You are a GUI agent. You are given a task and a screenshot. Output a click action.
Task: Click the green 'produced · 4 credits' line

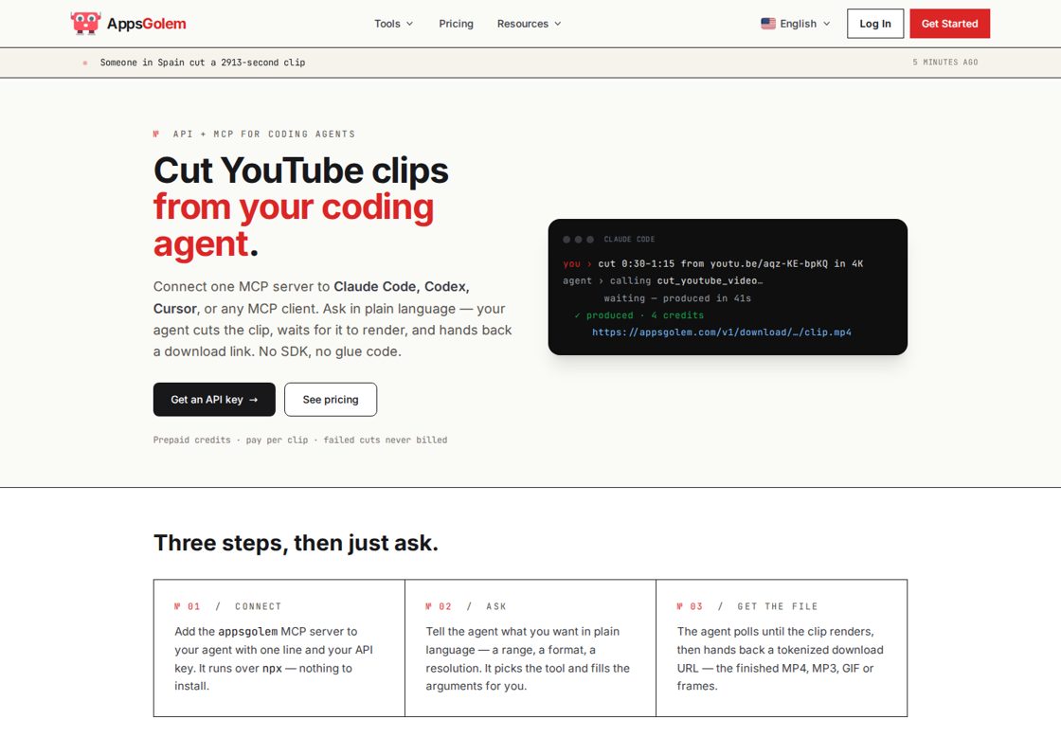point(639,315)
